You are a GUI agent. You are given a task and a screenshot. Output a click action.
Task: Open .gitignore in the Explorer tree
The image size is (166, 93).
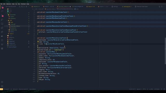(x=11, y=37)
